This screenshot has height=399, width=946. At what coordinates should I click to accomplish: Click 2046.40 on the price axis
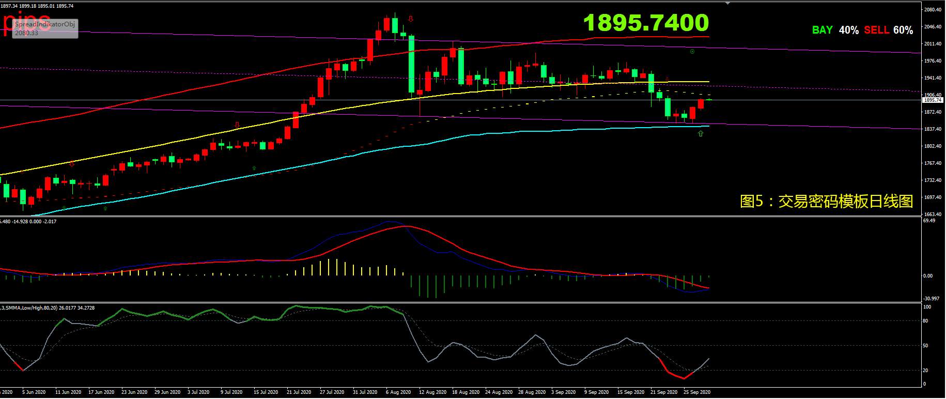pos(933,27)
